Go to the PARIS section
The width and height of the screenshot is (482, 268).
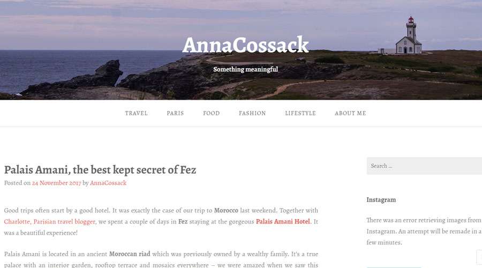coord(175,113)
